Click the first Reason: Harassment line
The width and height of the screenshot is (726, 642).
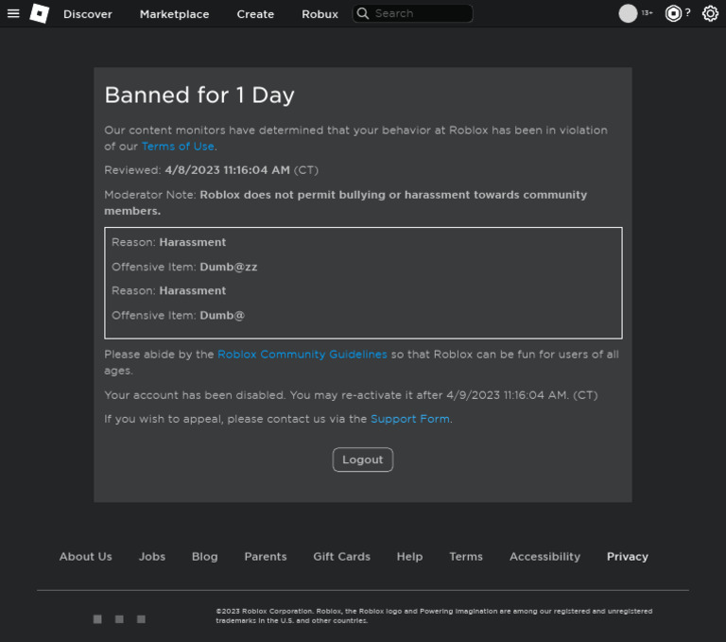(168, 242)
